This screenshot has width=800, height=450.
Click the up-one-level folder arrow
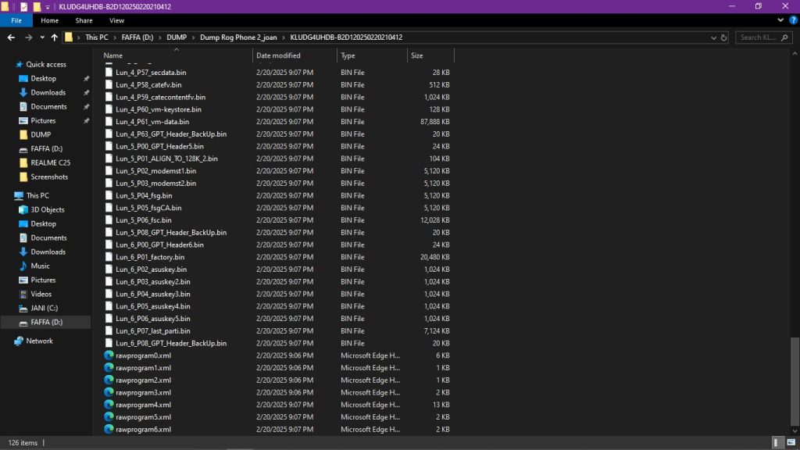[53, 37]
